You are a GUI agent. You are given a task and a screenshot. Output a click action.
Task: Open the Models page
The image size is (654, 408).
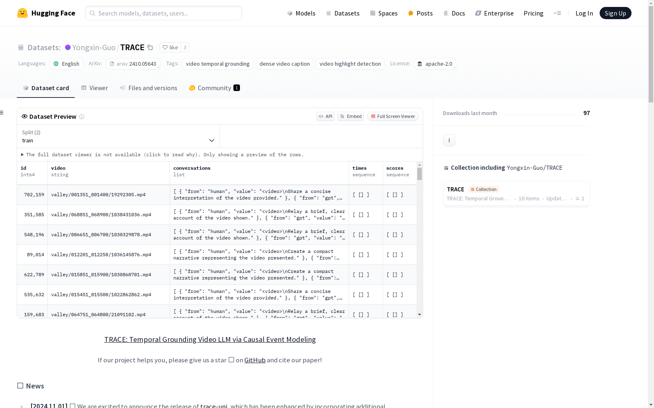(x=301, y=13)
